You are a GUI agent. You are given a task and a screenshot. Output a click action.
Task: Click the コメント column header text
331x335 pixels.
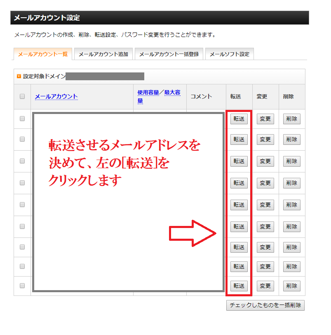pyautogui.click(x=201, y=97)
